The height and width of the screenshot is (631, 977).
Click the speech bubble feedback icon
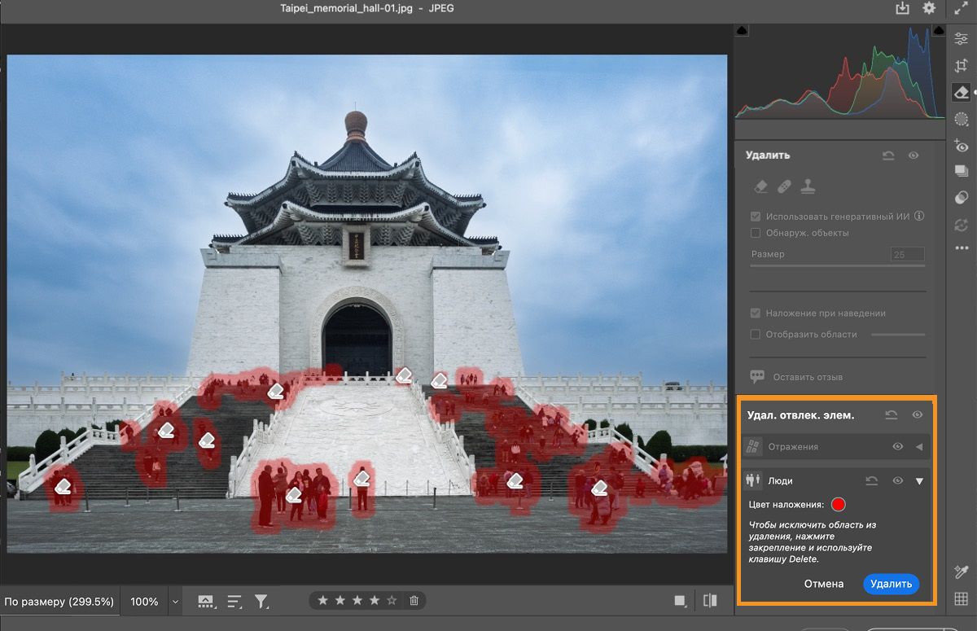757,377
